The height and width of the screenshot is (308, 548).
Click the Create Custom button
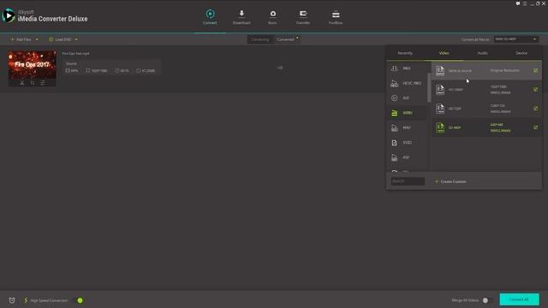point(450,181)
